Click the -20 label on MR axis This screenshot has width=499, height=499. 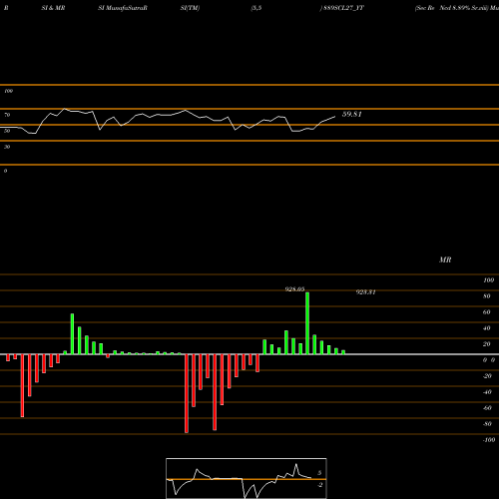point(487,376)
